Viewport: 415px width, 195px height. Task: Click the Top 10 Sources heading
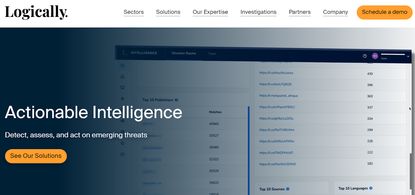[272, 189]
